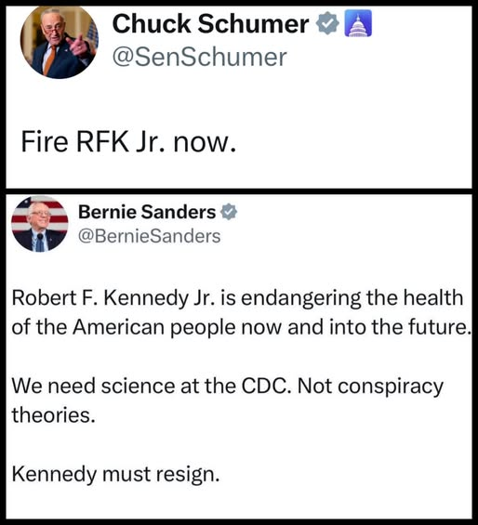The width and height of the screenshot is (478, 525).
Task: Click the Chuck Schumer display name
Action: [x=210, y=24]
